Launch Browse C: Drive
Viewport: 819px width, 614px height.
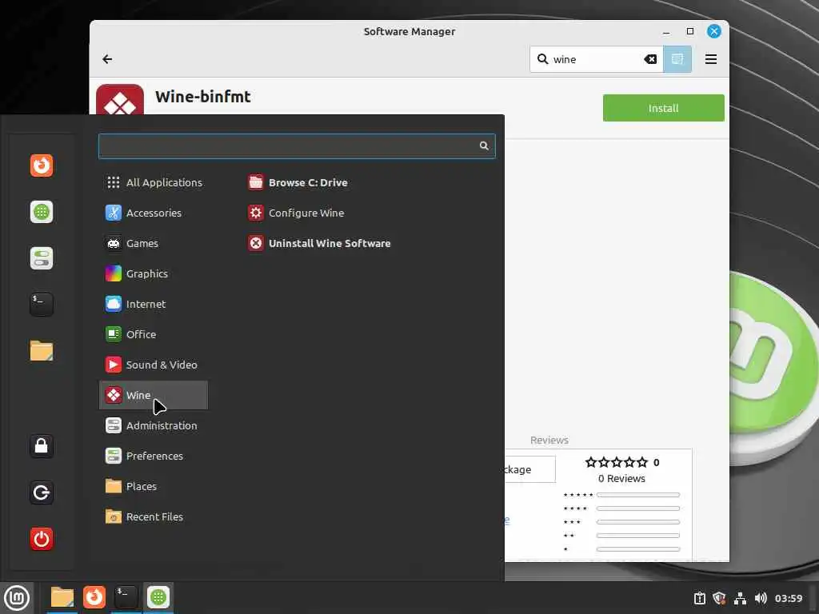pyautogui.click(x=298, y=182)
